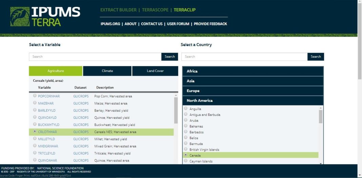Click the variable Search button
The width and height of the screenshot is (362, 178).
169,57
